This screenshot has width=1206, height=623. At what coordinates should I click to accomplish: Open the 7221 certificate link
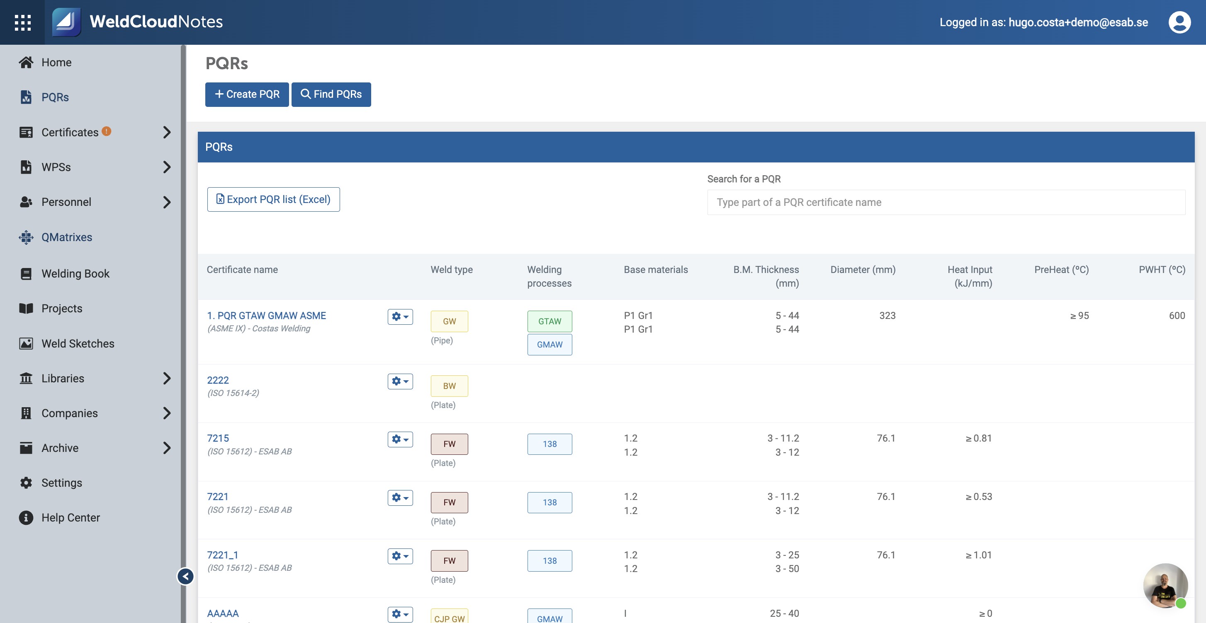[x=217, y=497]
